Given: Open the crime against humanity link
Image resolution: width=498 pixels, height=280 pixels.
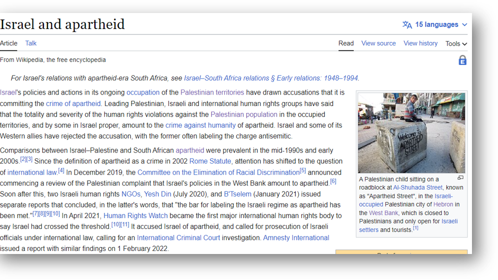Looking at the screenshot, I should (200, 125).
